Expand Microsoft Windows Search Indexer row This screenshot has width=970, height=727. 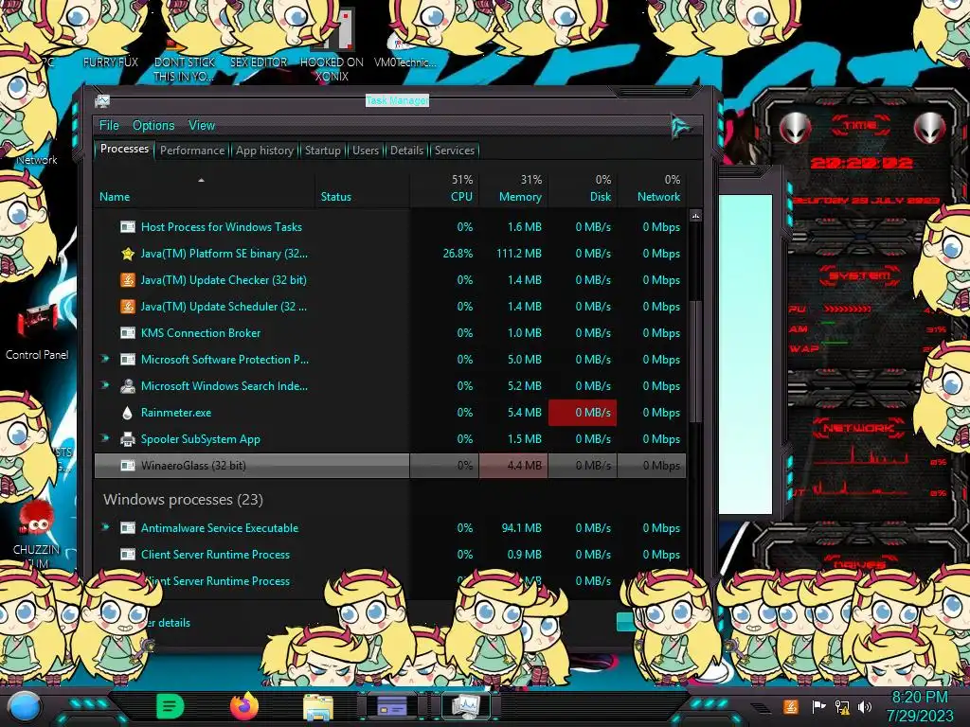(x=105, y=385)
